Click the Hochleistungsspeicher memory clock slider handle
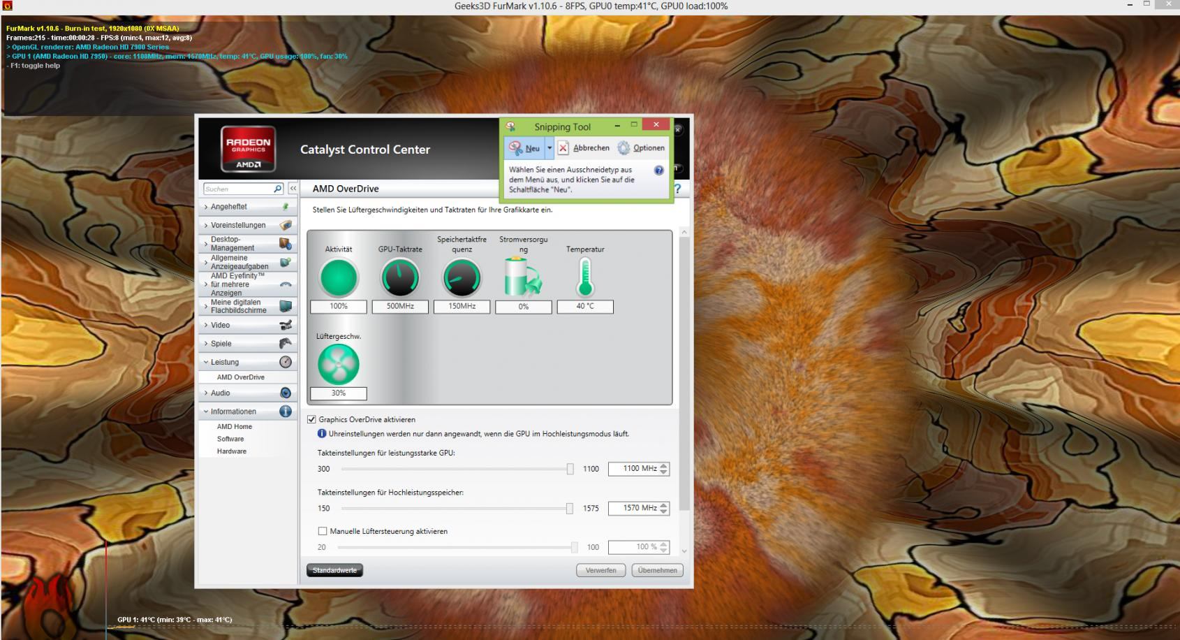The width and height of the screenshot is (1180, 640). click(570, 509)
